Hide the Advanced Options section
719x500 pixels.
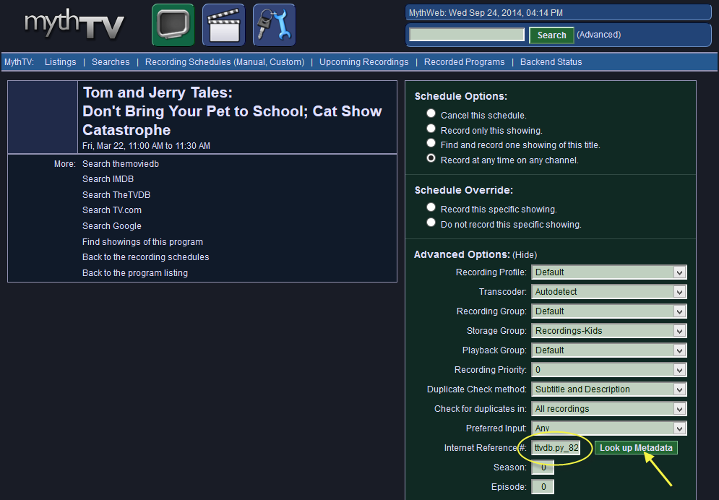525,255
